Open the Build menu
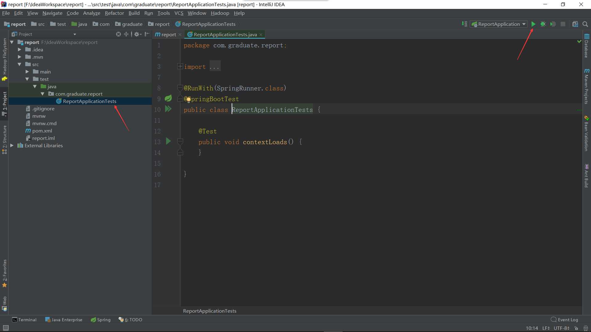591x332 pixels. (134, 13)
